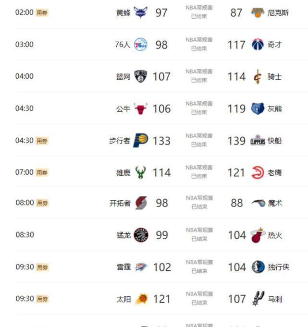Click the Knicks team logo
The height and width of the screenshot is (327, 308).
click(258, 12)
